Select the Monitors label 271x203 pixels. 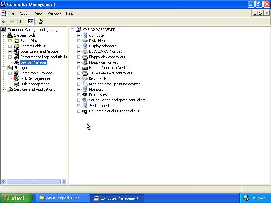point(96,89)
